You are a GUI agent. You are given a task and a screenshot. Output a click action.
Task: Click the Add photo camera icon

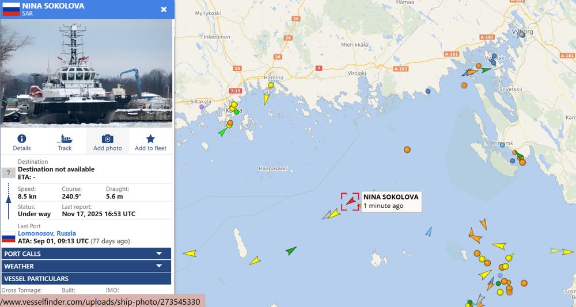[107, 139]
